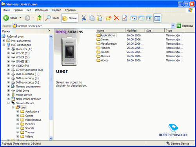Select GMail Drive icon in tree
The width and height of the screenshot is (196, 147).
pyautogui.click(x=13, y=91)
